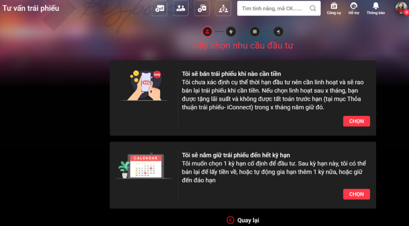This screenshot has height=226, width=409.
Task: Open the Hỗ trợ support menu
Action: pos(354,9)
